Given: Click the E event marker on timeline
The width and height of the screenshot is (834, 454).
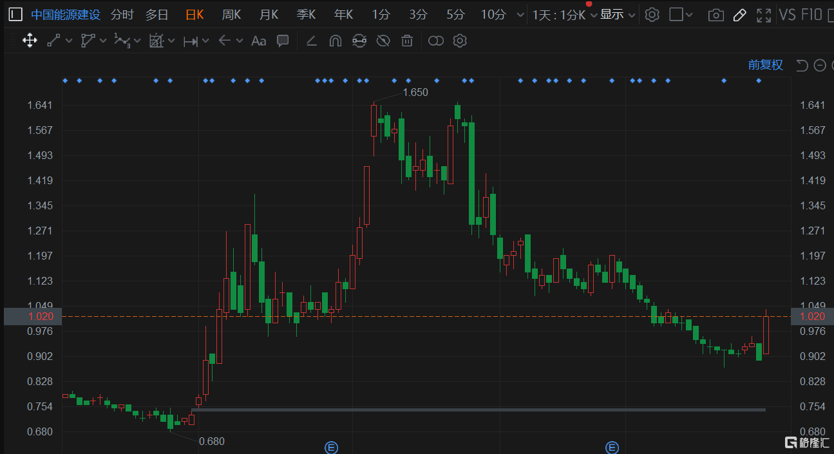Looking at the screenshot, I should pyautogui.click(x=331, y=448).
